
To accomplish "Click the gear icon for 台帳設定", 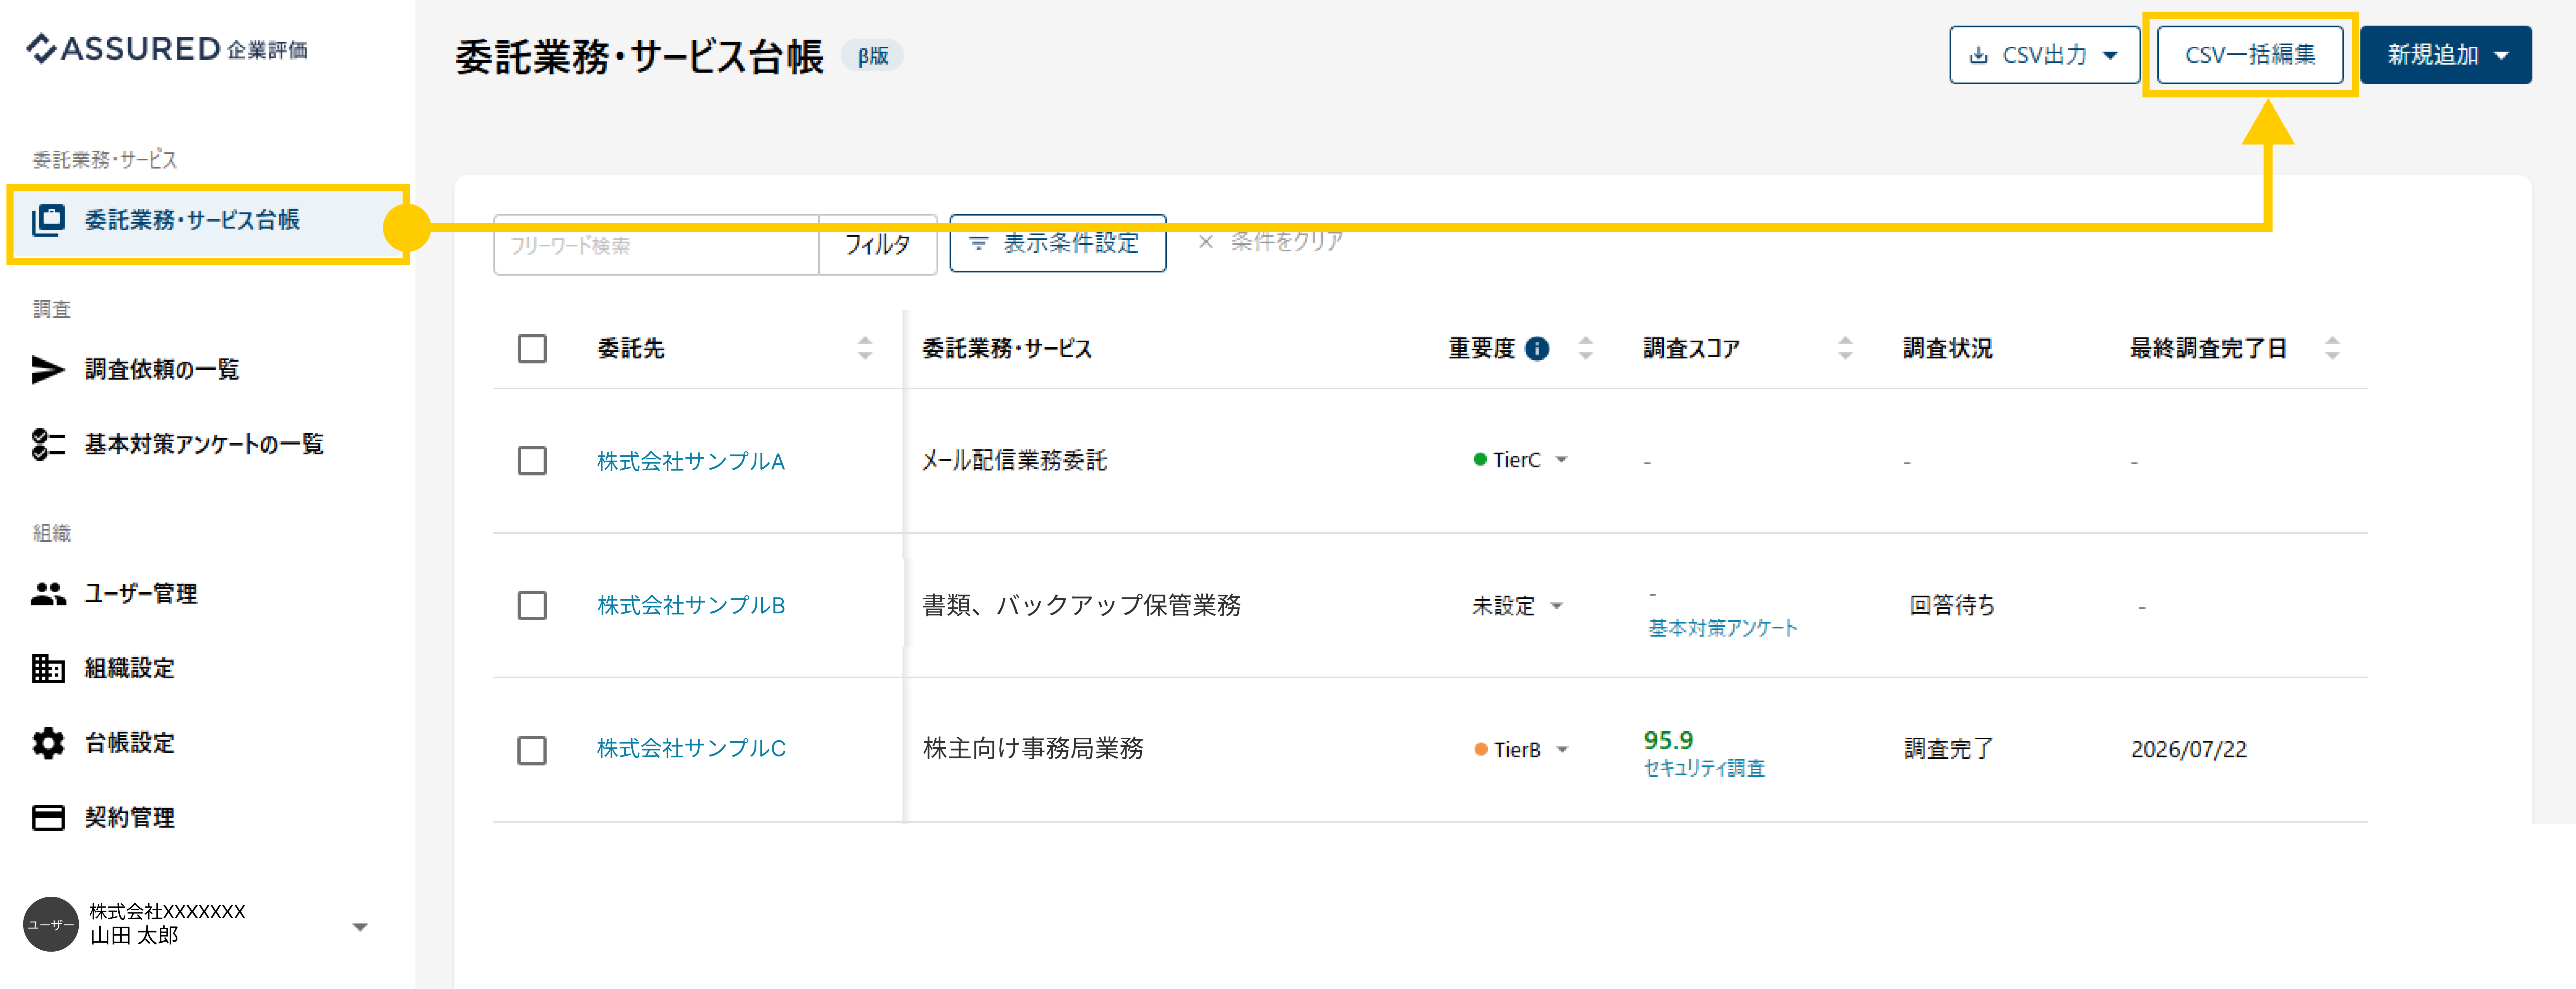I will point(48,743).
